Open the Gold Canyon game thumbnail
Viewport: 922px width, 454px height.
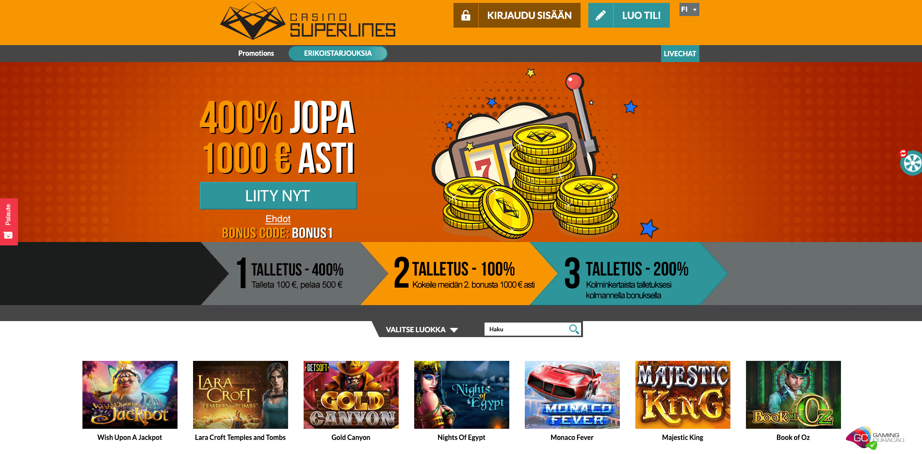351,395
